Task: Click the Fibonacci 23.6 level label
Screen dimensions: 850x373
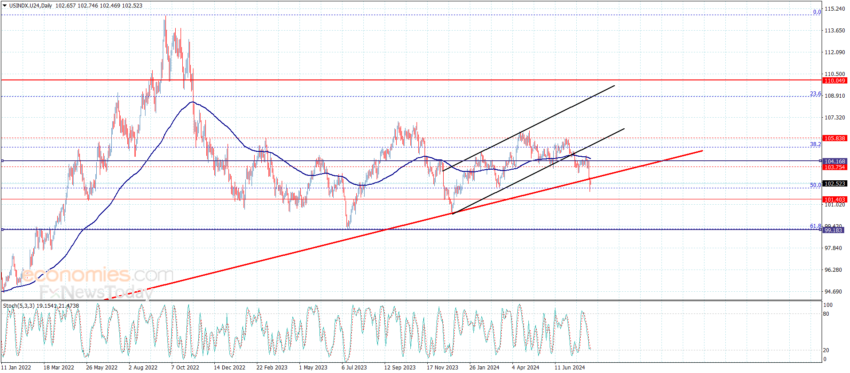Action: coord(815,94)
